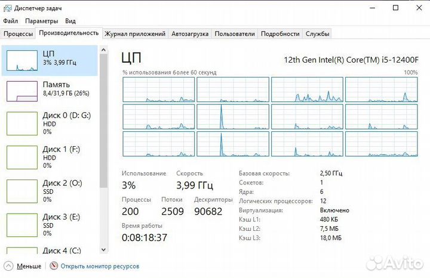Select Диск 3 (E:) thumbnail

tap(22, 226)
